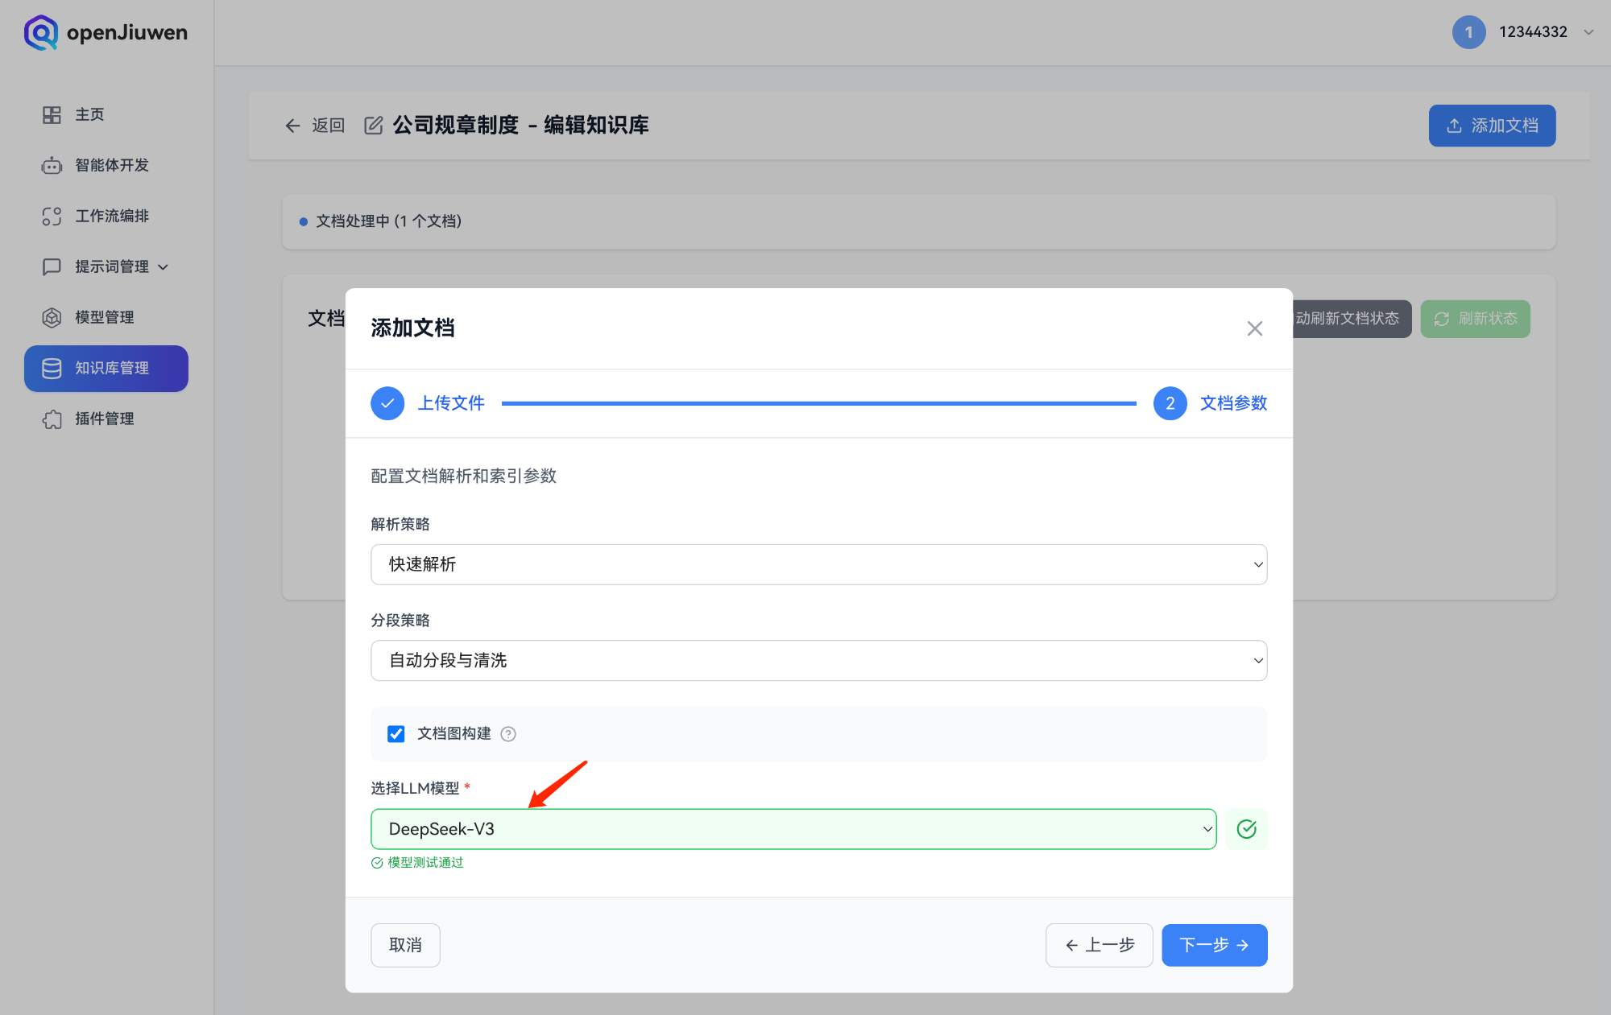Expand the 提示词管理 submenu chevron
This screenshot has width=1611, height=1015.
coord(164,267)
